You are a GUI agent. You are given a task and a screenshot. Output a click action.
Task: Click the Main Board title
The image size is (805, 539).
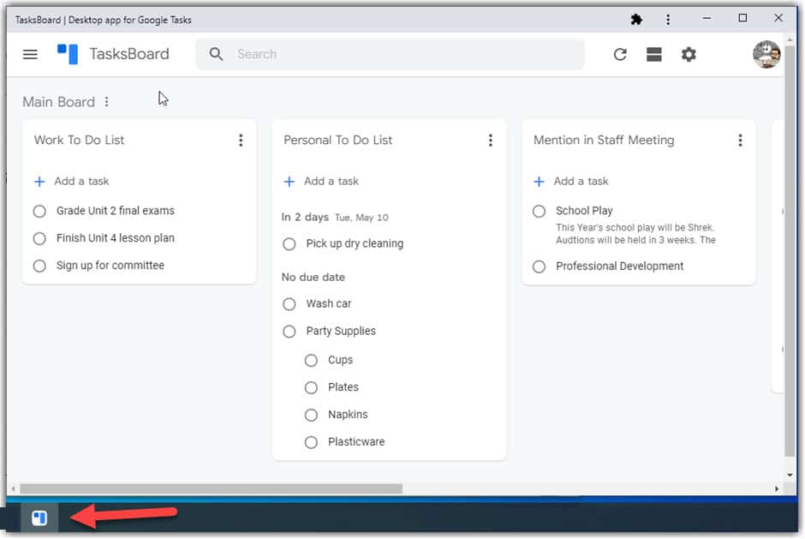click(x=58, y=102)
